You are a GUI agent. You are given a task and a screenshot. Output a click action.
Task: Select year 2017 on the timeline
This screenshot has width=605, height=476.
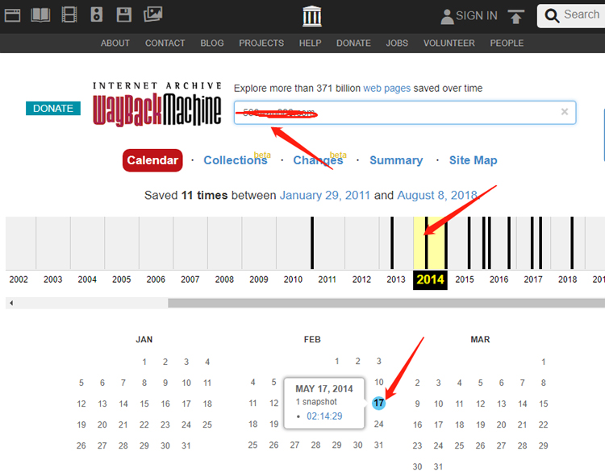533,279
